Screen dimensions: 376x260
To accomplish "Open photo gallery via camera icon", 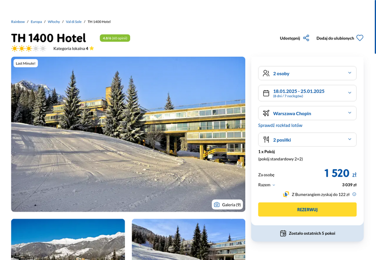I will coord(217,205).
